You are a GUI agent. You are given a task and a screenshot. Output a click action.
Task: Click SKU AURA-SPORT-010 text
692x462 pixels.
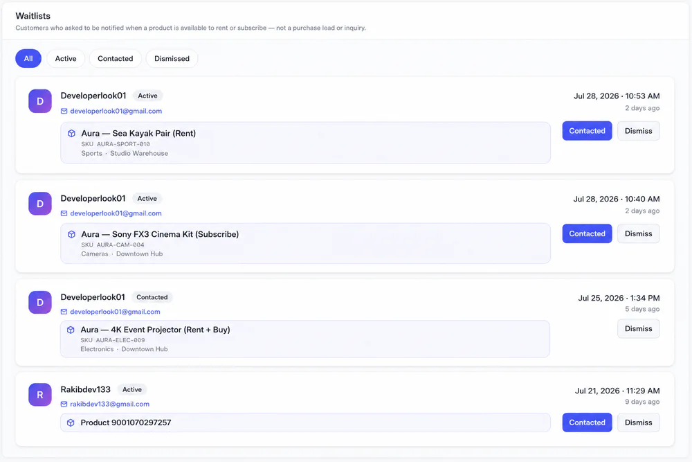[x=116, y=144]
